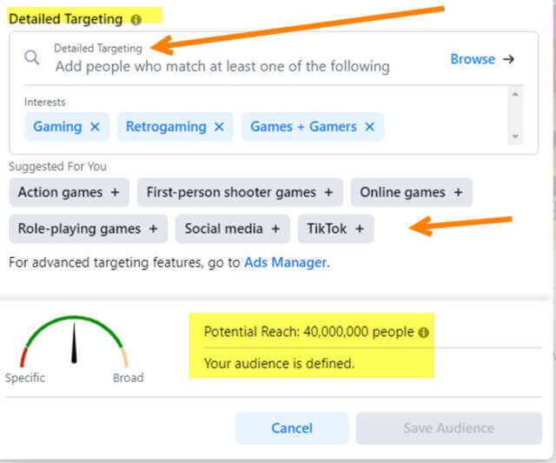Add TikTok to interests
556x463 pixels.
click(335, 229)
